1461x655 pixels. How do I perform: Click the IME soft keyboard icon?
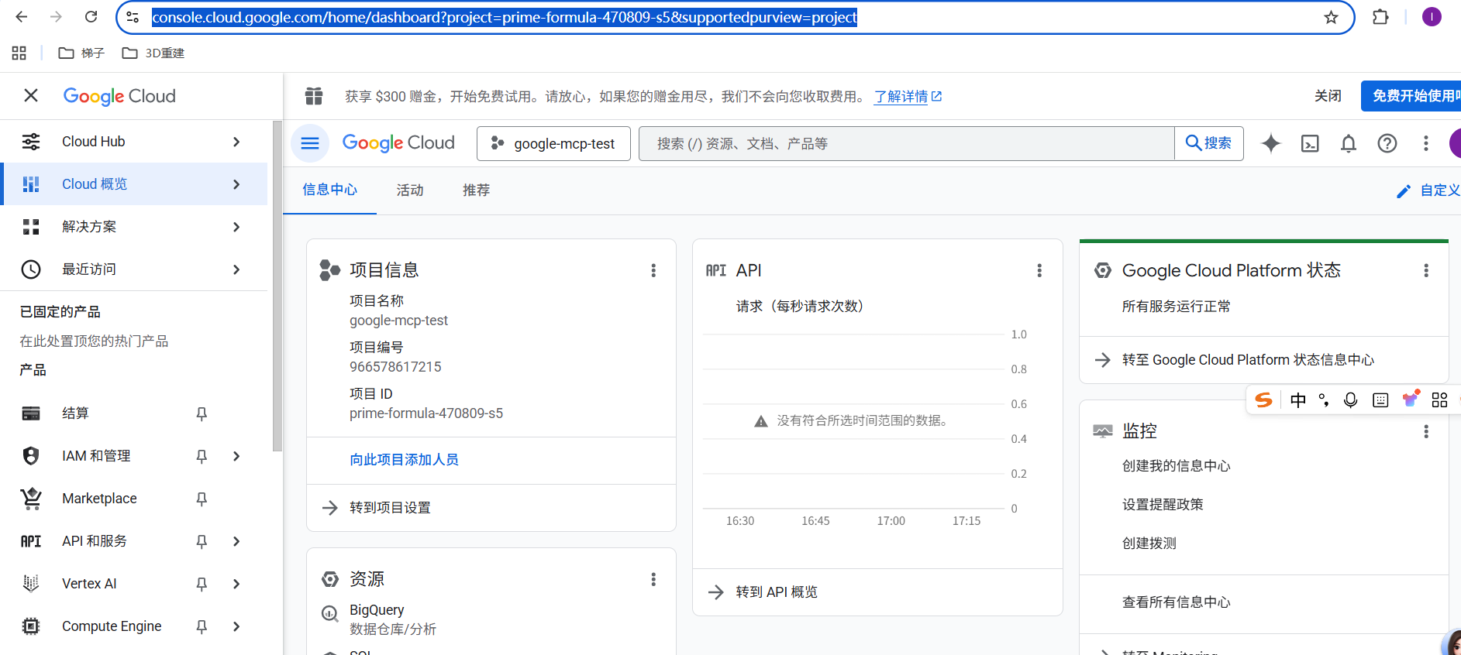click(x=1380, y=400)
